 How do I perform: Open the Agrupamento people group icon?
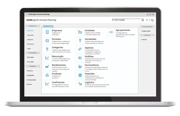[x=111, y=32]
